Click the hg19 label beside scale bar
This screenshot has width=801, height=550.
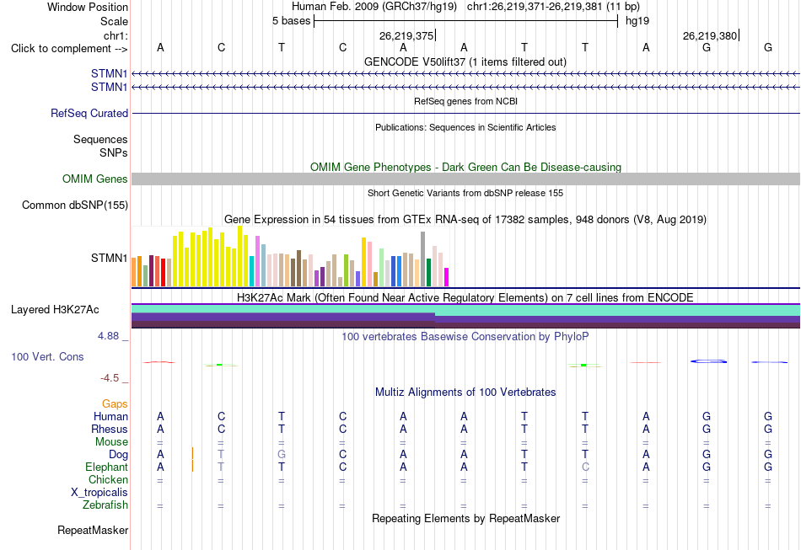pyautogui.click(x=637, y=21)
